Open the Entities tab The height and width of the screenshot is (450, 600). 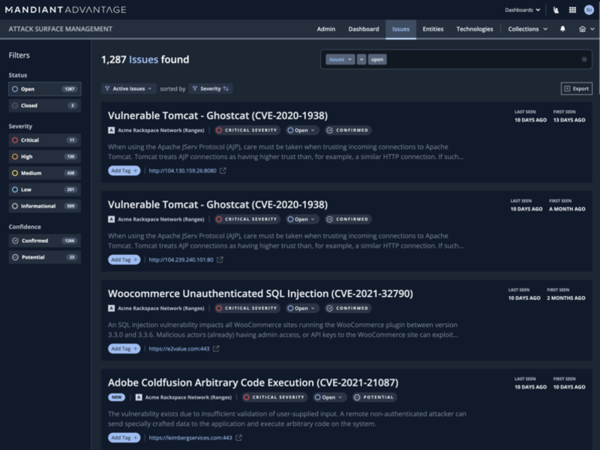(x=433, y=29)
